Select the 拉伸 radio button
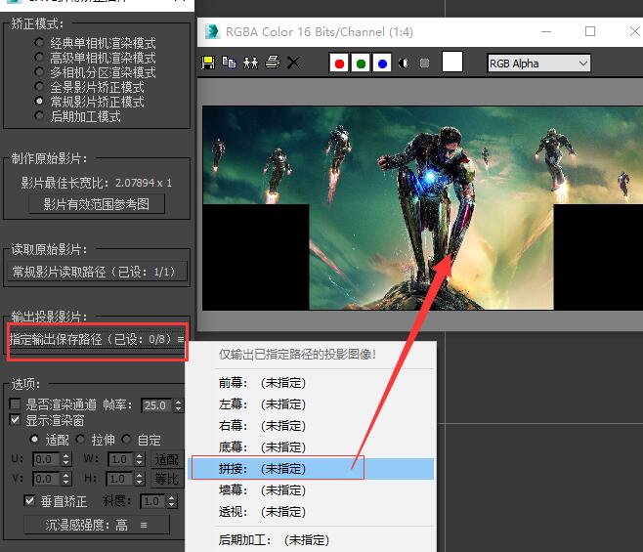This screenshot has height=552, width=643. 81,440
